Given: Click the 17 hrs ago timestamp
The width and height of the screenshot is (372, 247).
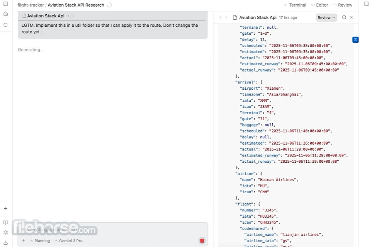Looking at the screenshot, I should tap(288, 17).
